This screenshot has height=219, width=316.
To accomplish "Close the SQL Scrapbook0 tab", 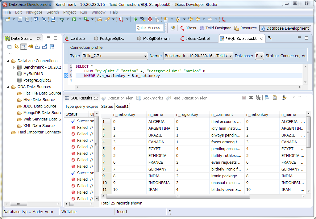I will (261, 39).
